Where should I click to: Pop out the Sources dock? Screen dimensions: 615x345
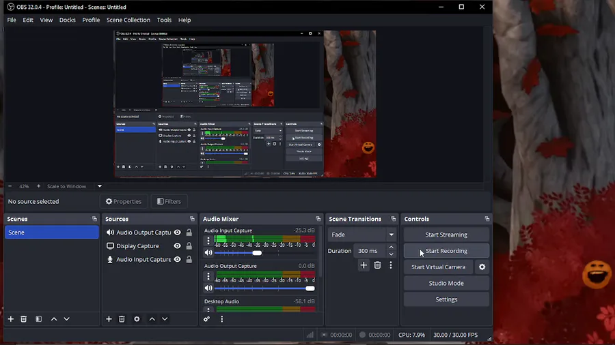[x=192, y=219]
